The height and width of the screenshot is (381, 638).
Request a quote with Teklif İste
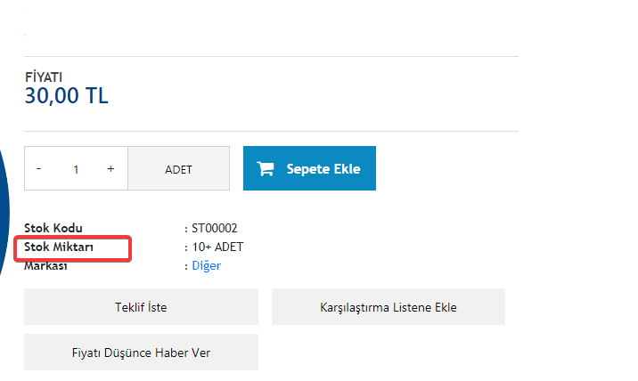(x=141, y=307)
